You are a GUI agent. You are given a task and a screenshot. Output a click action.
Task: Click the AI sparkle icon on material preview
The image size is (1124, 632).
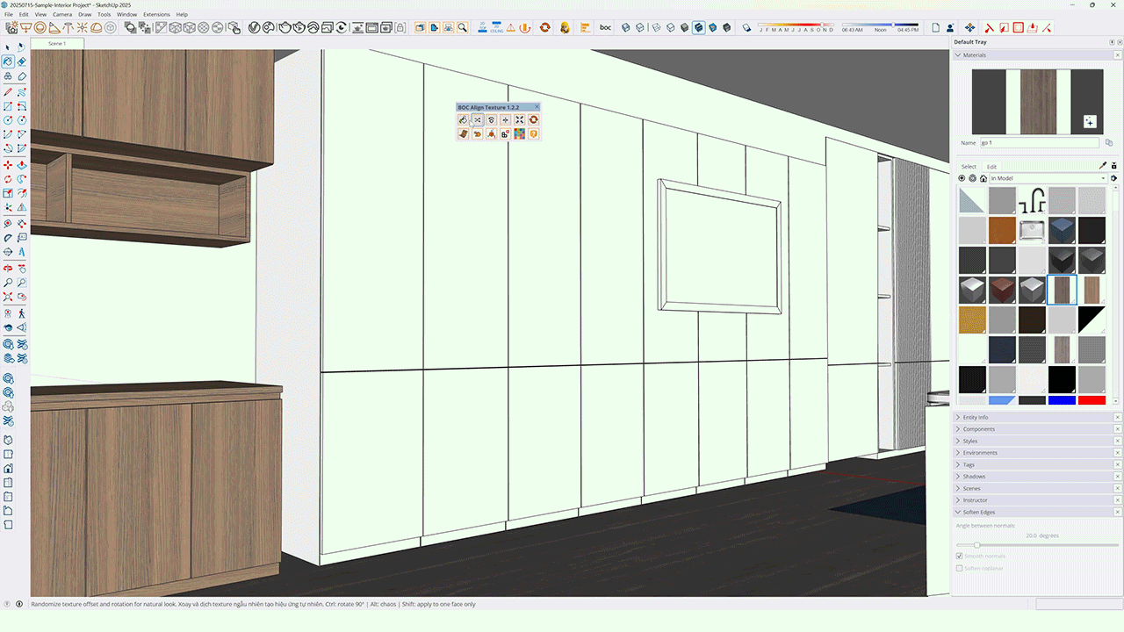[x=1090, y=121]
